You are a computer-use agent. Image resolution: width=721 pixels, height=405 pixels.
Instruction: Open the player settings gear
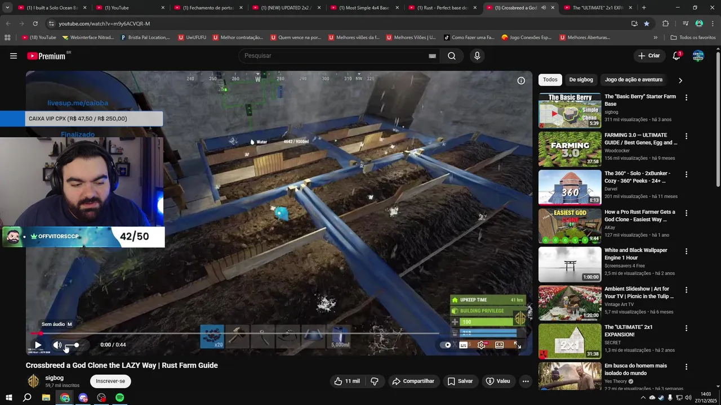point(481,345)
